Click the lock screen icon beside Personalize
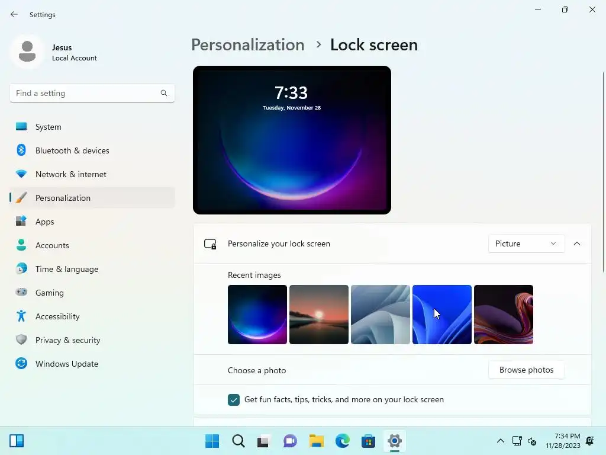The image size is (606, 455). [210, 243]
